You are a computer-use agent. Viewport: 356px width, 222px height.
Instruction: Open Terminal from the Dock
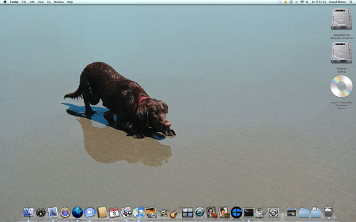coord(248,213)
